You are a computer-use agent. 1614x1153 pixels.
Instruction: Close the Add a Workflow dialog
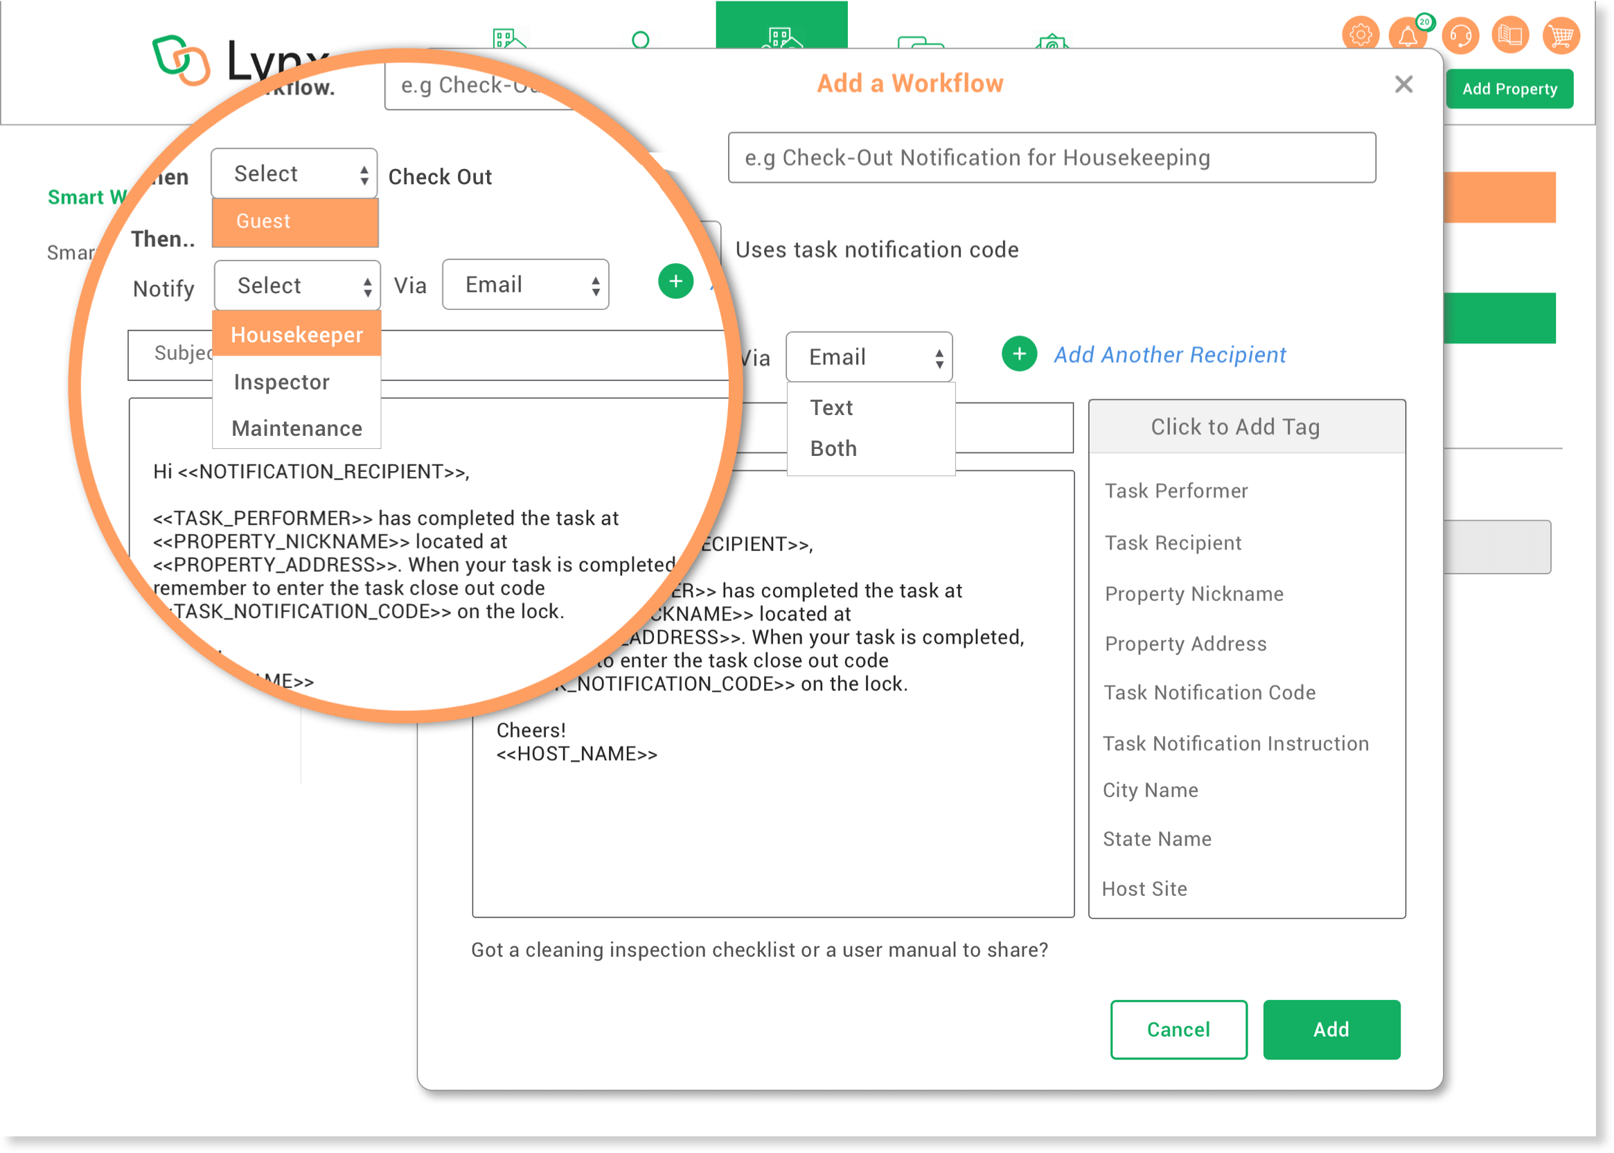[1403, 85]
